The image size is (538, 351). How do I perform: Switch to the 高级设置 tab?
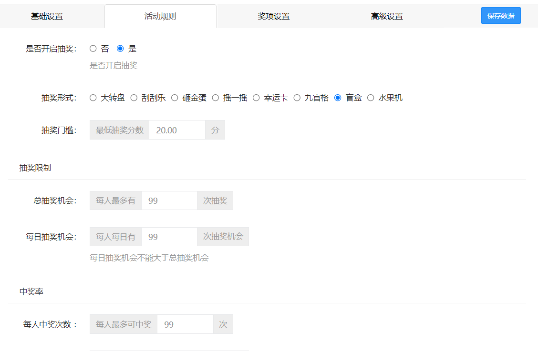pos(386,16)
